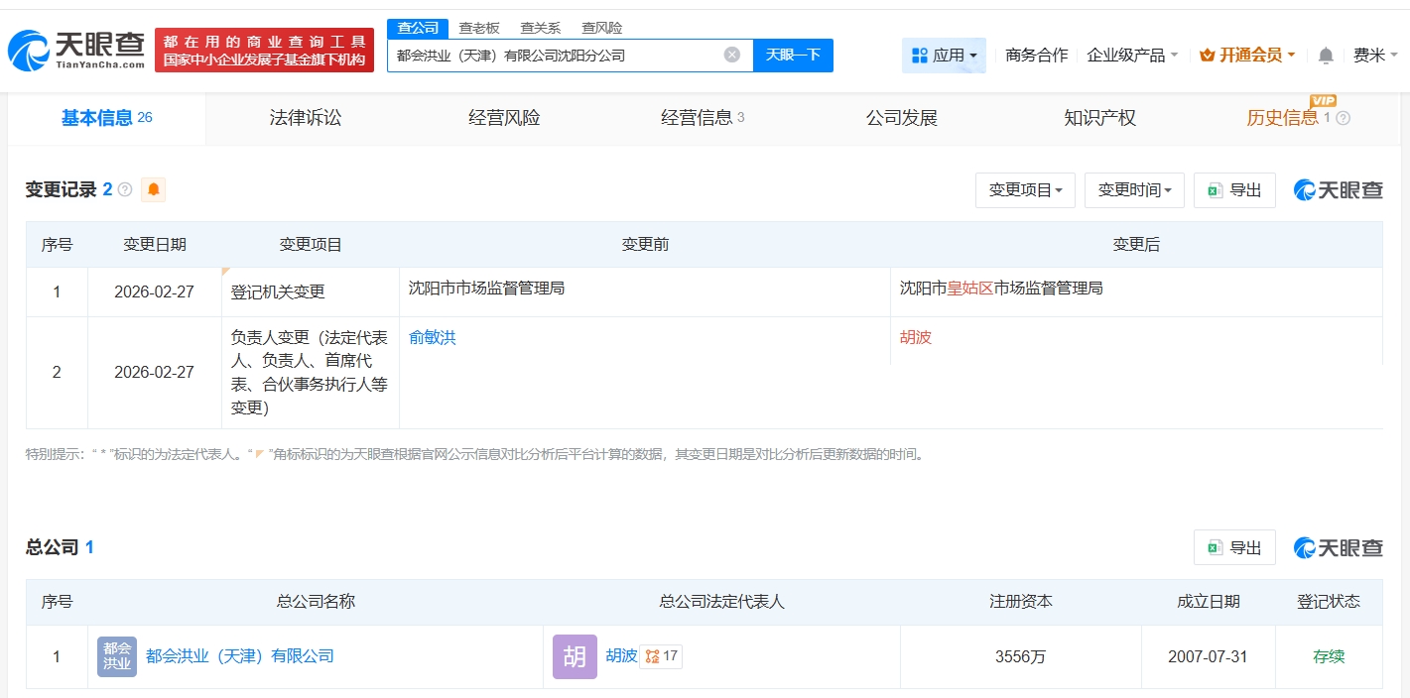
Task: Open 都会洪业（天津）有限公司 link
Action: coord(239,656)
